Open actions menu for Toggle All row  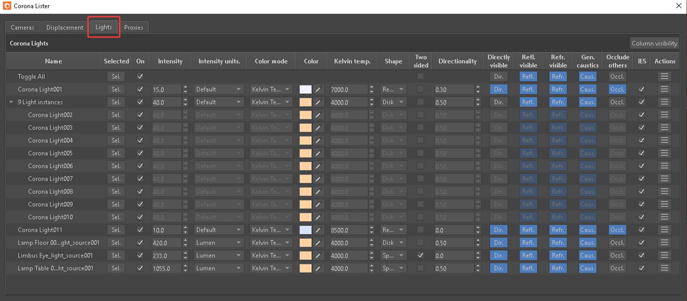pos(664,77)
